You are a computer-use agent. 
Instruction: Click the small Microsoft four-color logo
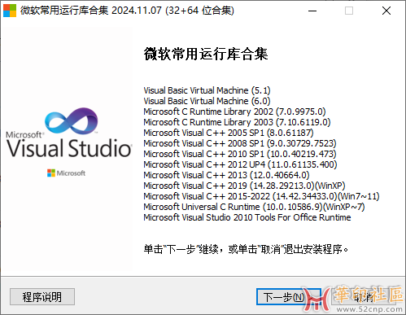tap(51, 173)
